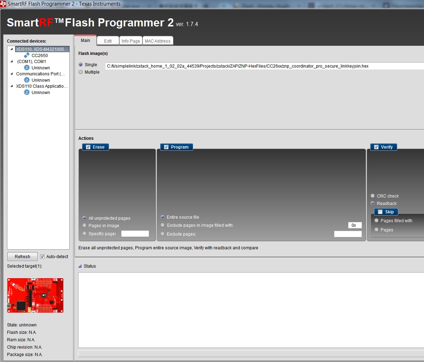Collapse the XDS110 Class Application tree node
This screenshot has height=362, width=424.
coord(12,86)
